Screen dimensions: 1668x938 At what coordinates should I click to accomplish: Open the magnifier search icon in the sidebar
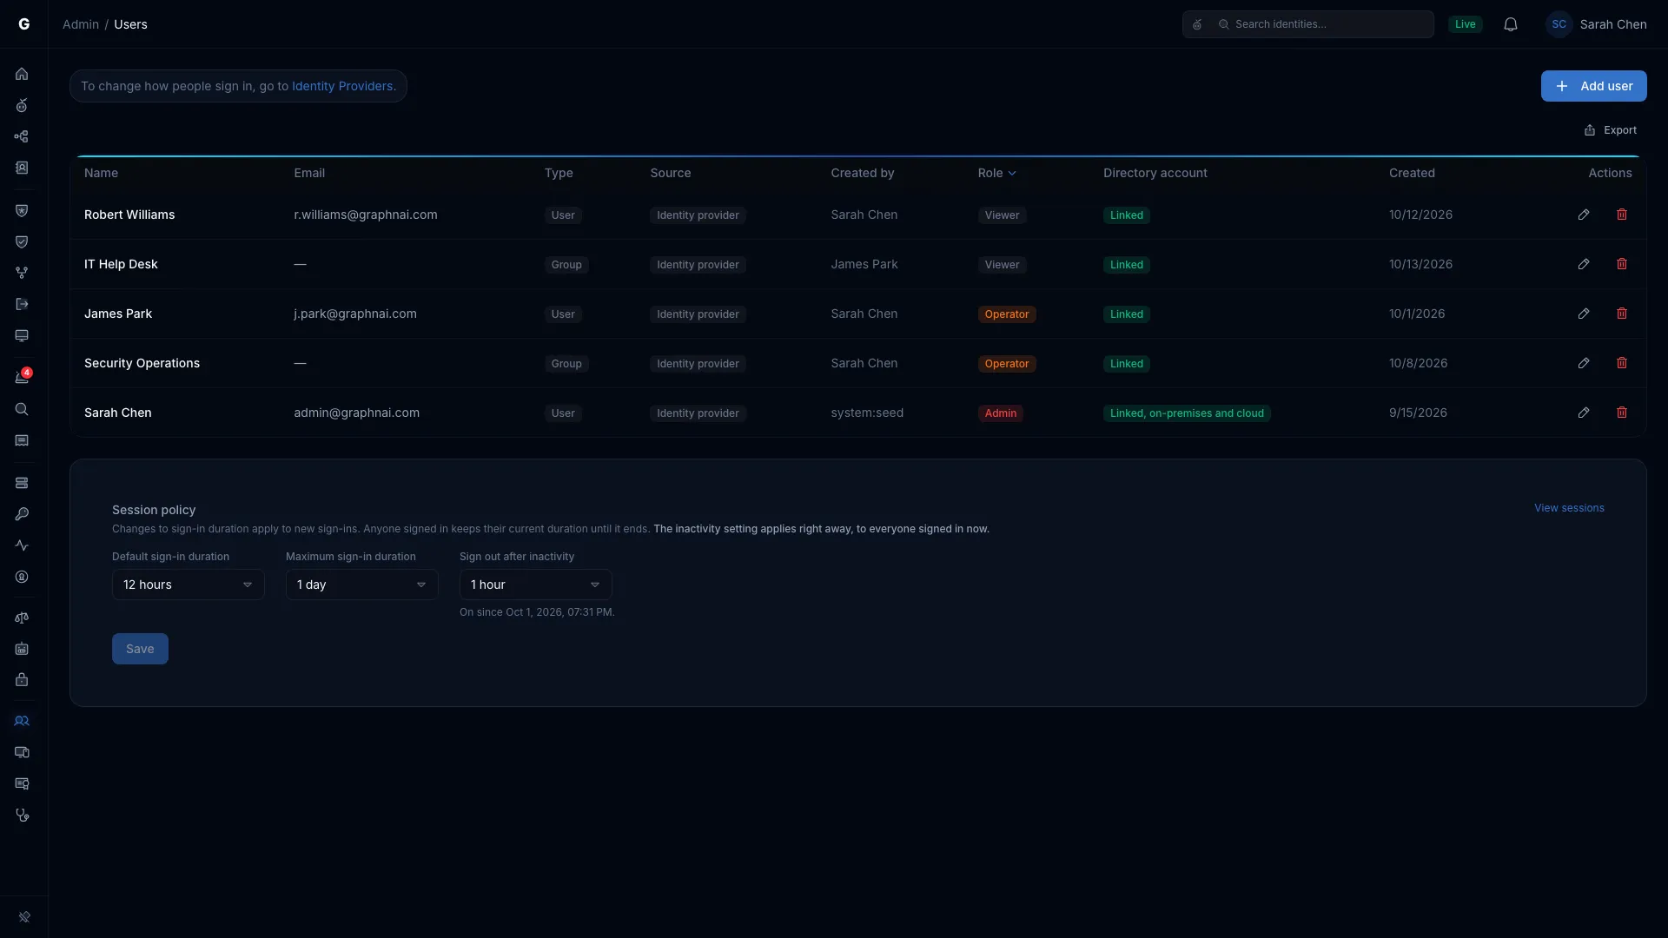tap(22, 409)
